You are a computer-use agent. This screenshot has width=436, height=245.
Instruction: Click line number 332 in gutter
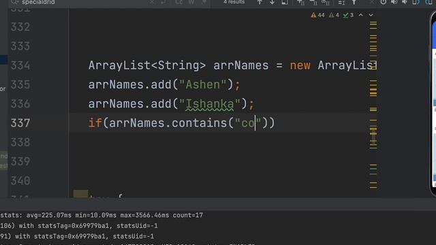coord(20,27)
